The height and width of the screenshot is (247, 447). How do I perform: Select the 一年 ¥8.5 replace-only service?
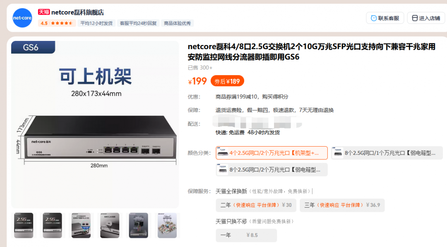tap(246, 235)
